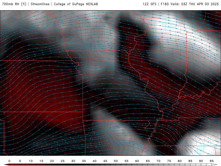Click the '70' value on the color scale
221x166 pixels.
[x=158, y=161]
